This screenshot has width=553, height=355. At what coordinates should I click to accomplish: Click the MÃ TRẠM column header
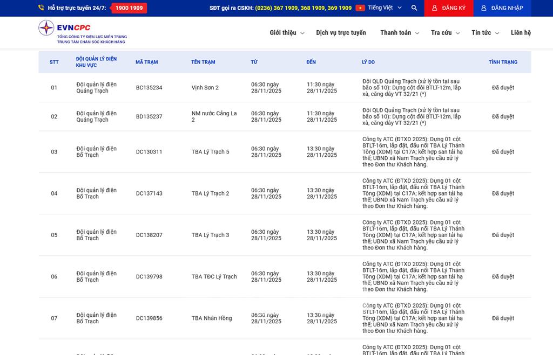tap(146, 62)
